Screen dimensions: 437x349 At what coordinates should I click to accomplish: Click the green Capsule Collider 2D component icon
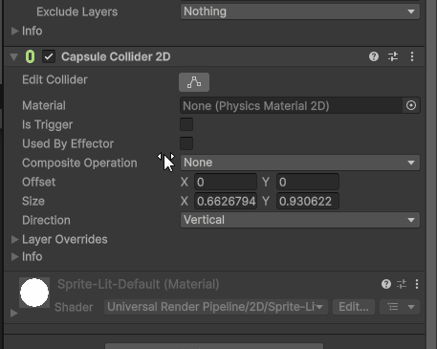click(30, 56)
